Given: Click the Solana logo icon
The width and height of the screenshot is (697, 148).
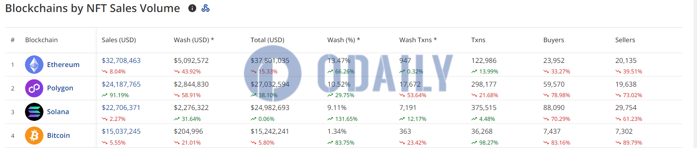Looking at the screenshot, I should pyautogui.click(x=34, y=112).
